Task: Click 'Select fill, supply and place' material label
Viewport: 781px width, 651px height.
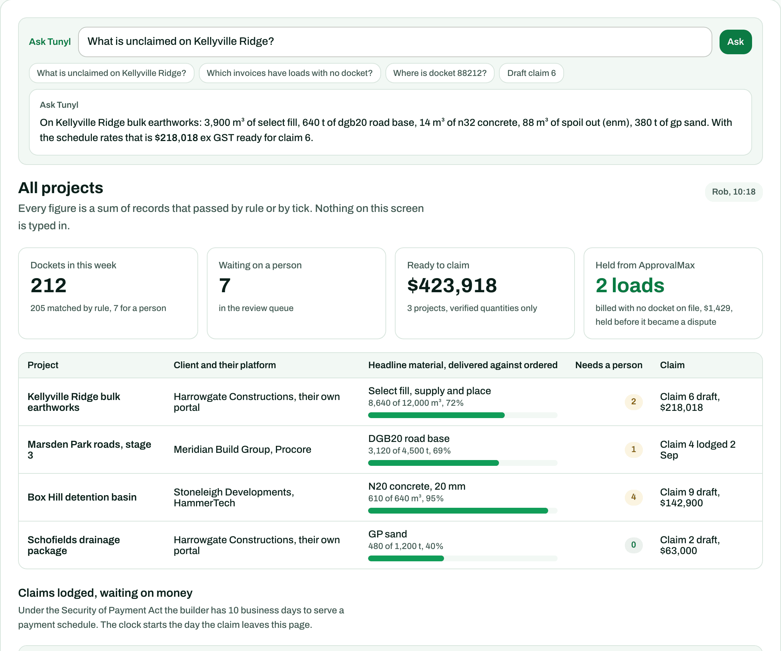Action: (430, 391)
